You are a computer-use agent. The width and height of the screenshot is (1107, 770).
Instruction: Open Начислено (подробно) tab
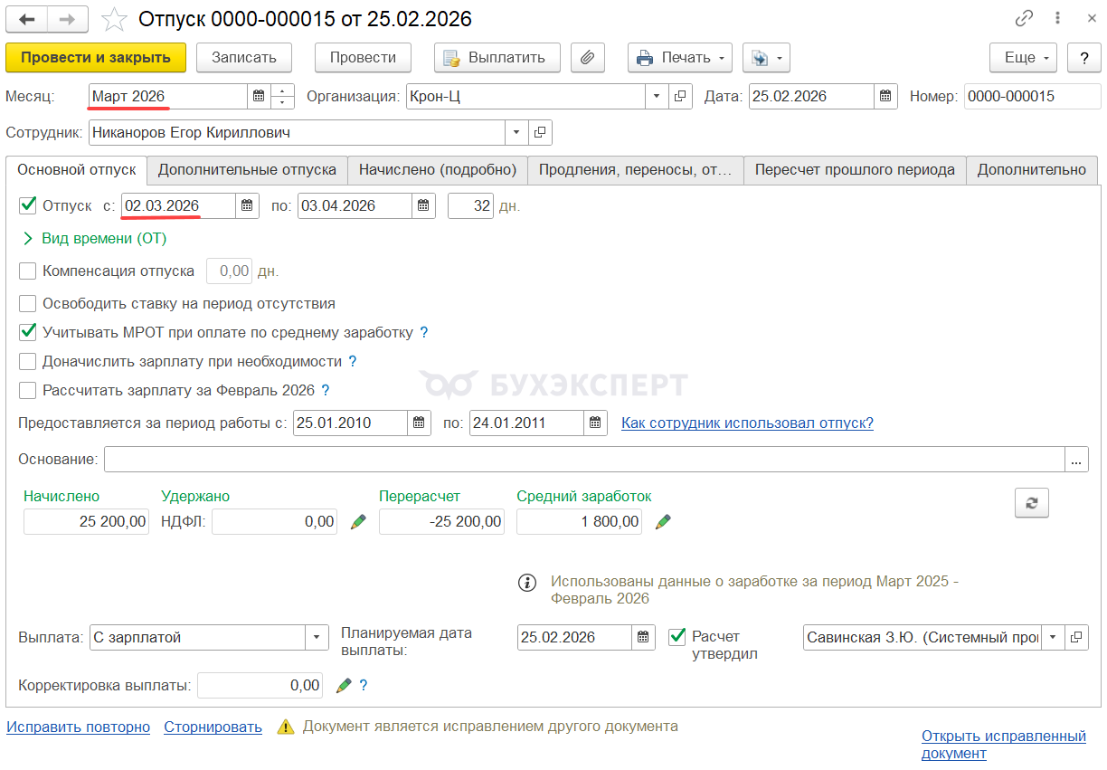438,169
